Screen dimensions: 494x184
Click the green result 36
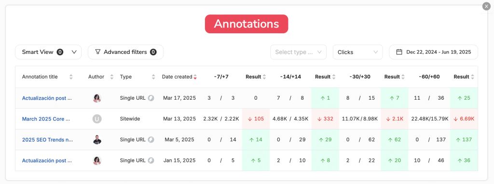tap(464, 160)
